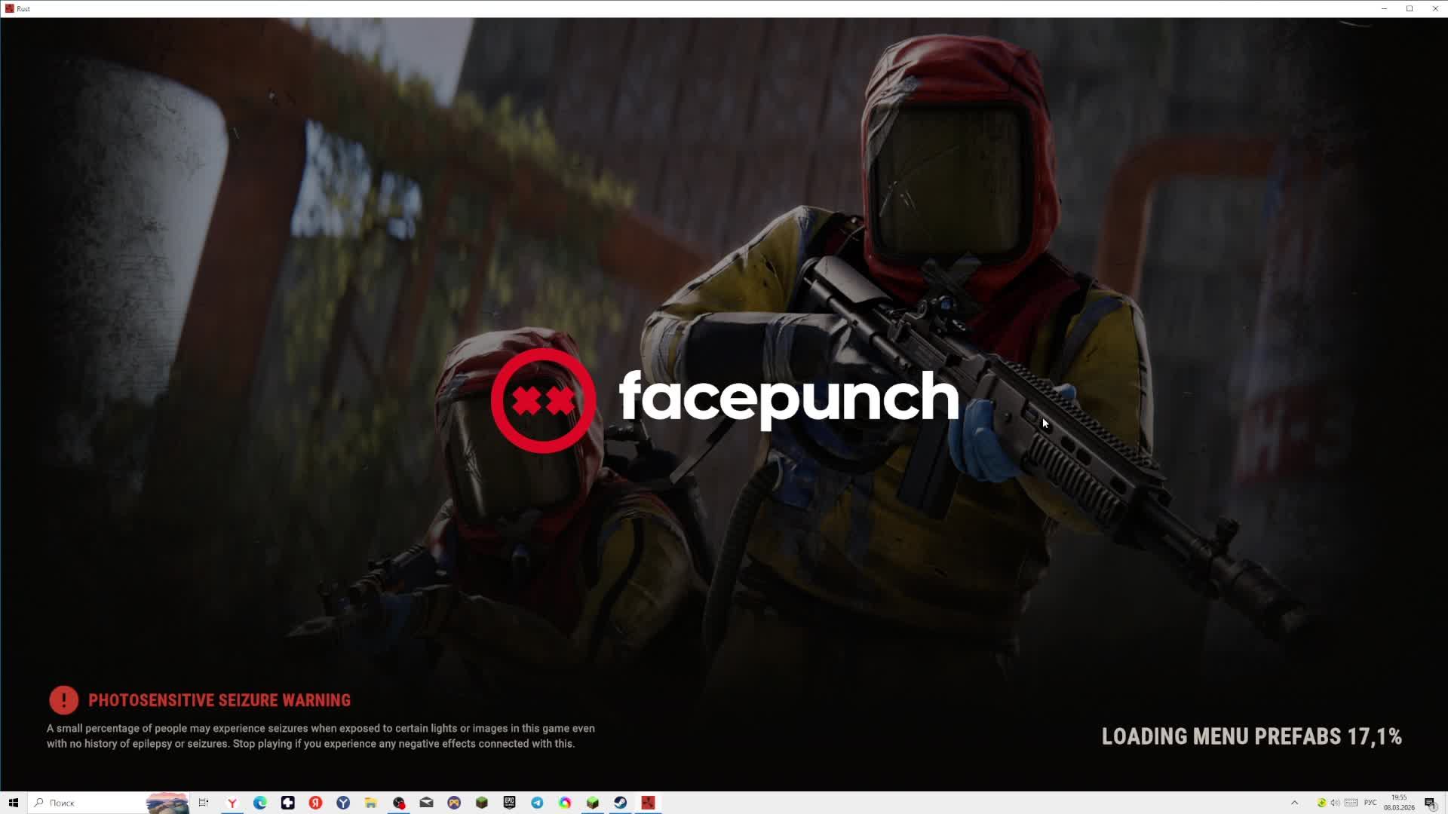Open Task View from the taskbar
Image resolution: width=1448 pixels, height=814 pixels.
point(204,803)
